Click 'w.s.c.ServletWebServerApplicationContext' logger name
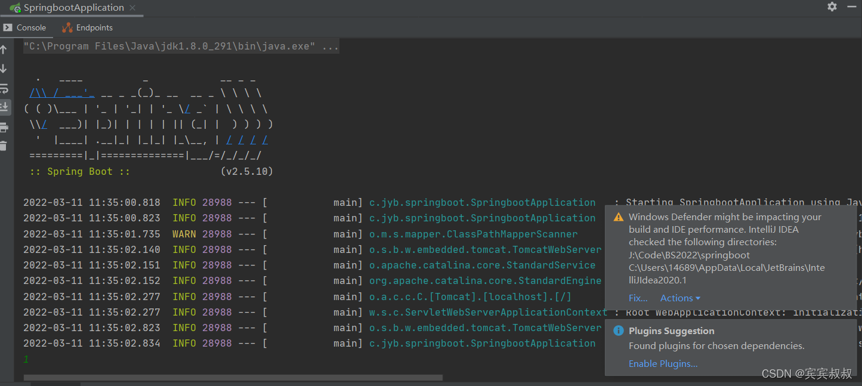The image size is (862, 386). 489,312
